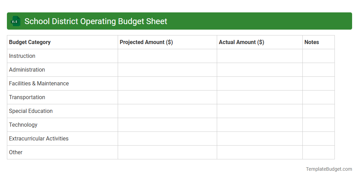Screen dimensions: 359x179
Task: Click Actual Amount cell for Other
Action: (x=260, y=152)
